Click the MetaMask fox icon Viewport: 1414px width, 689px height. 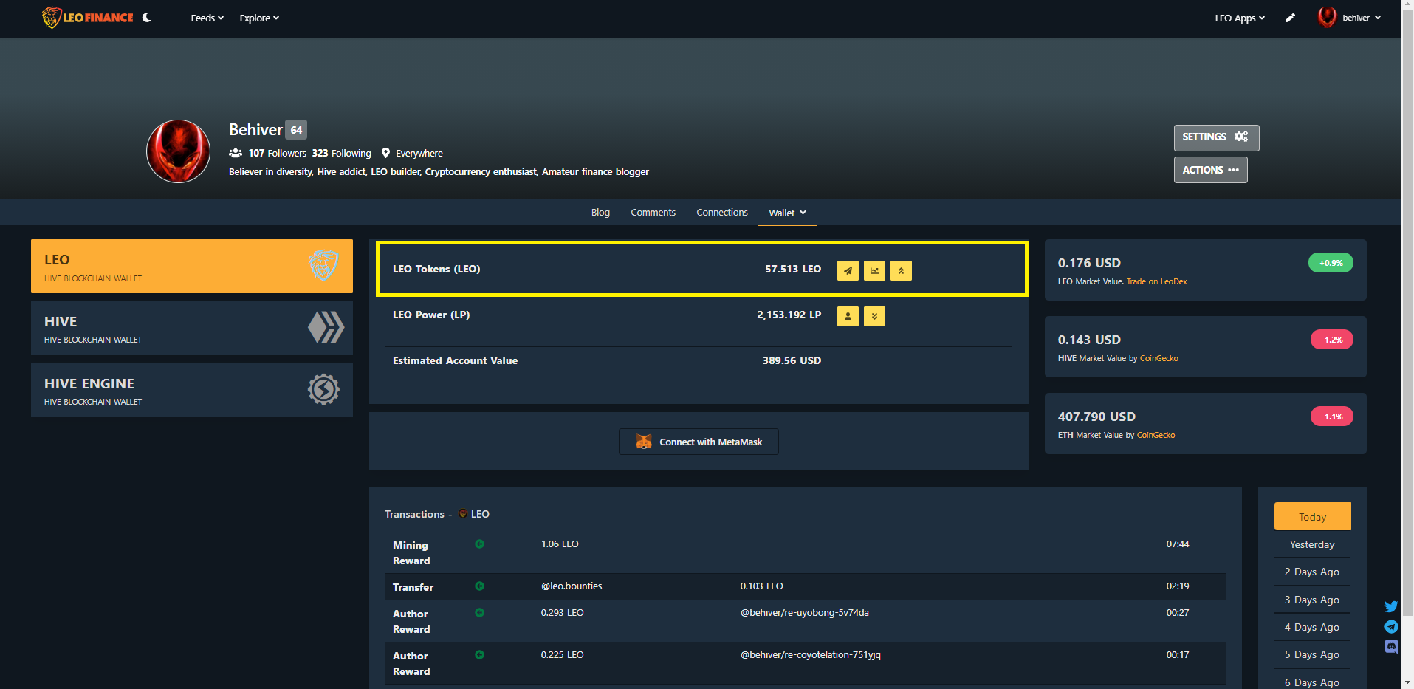pos(644,442)
